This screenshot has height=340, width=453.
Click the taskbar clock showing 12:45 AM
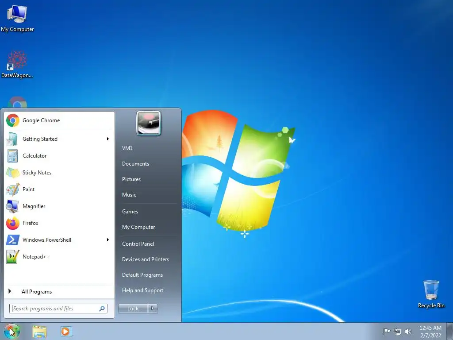(430, 332)
